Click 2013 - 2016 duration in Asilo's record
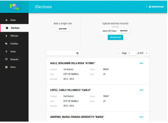Image resolution: width=168 pixels, height=123 pixels. coord(69,79)
